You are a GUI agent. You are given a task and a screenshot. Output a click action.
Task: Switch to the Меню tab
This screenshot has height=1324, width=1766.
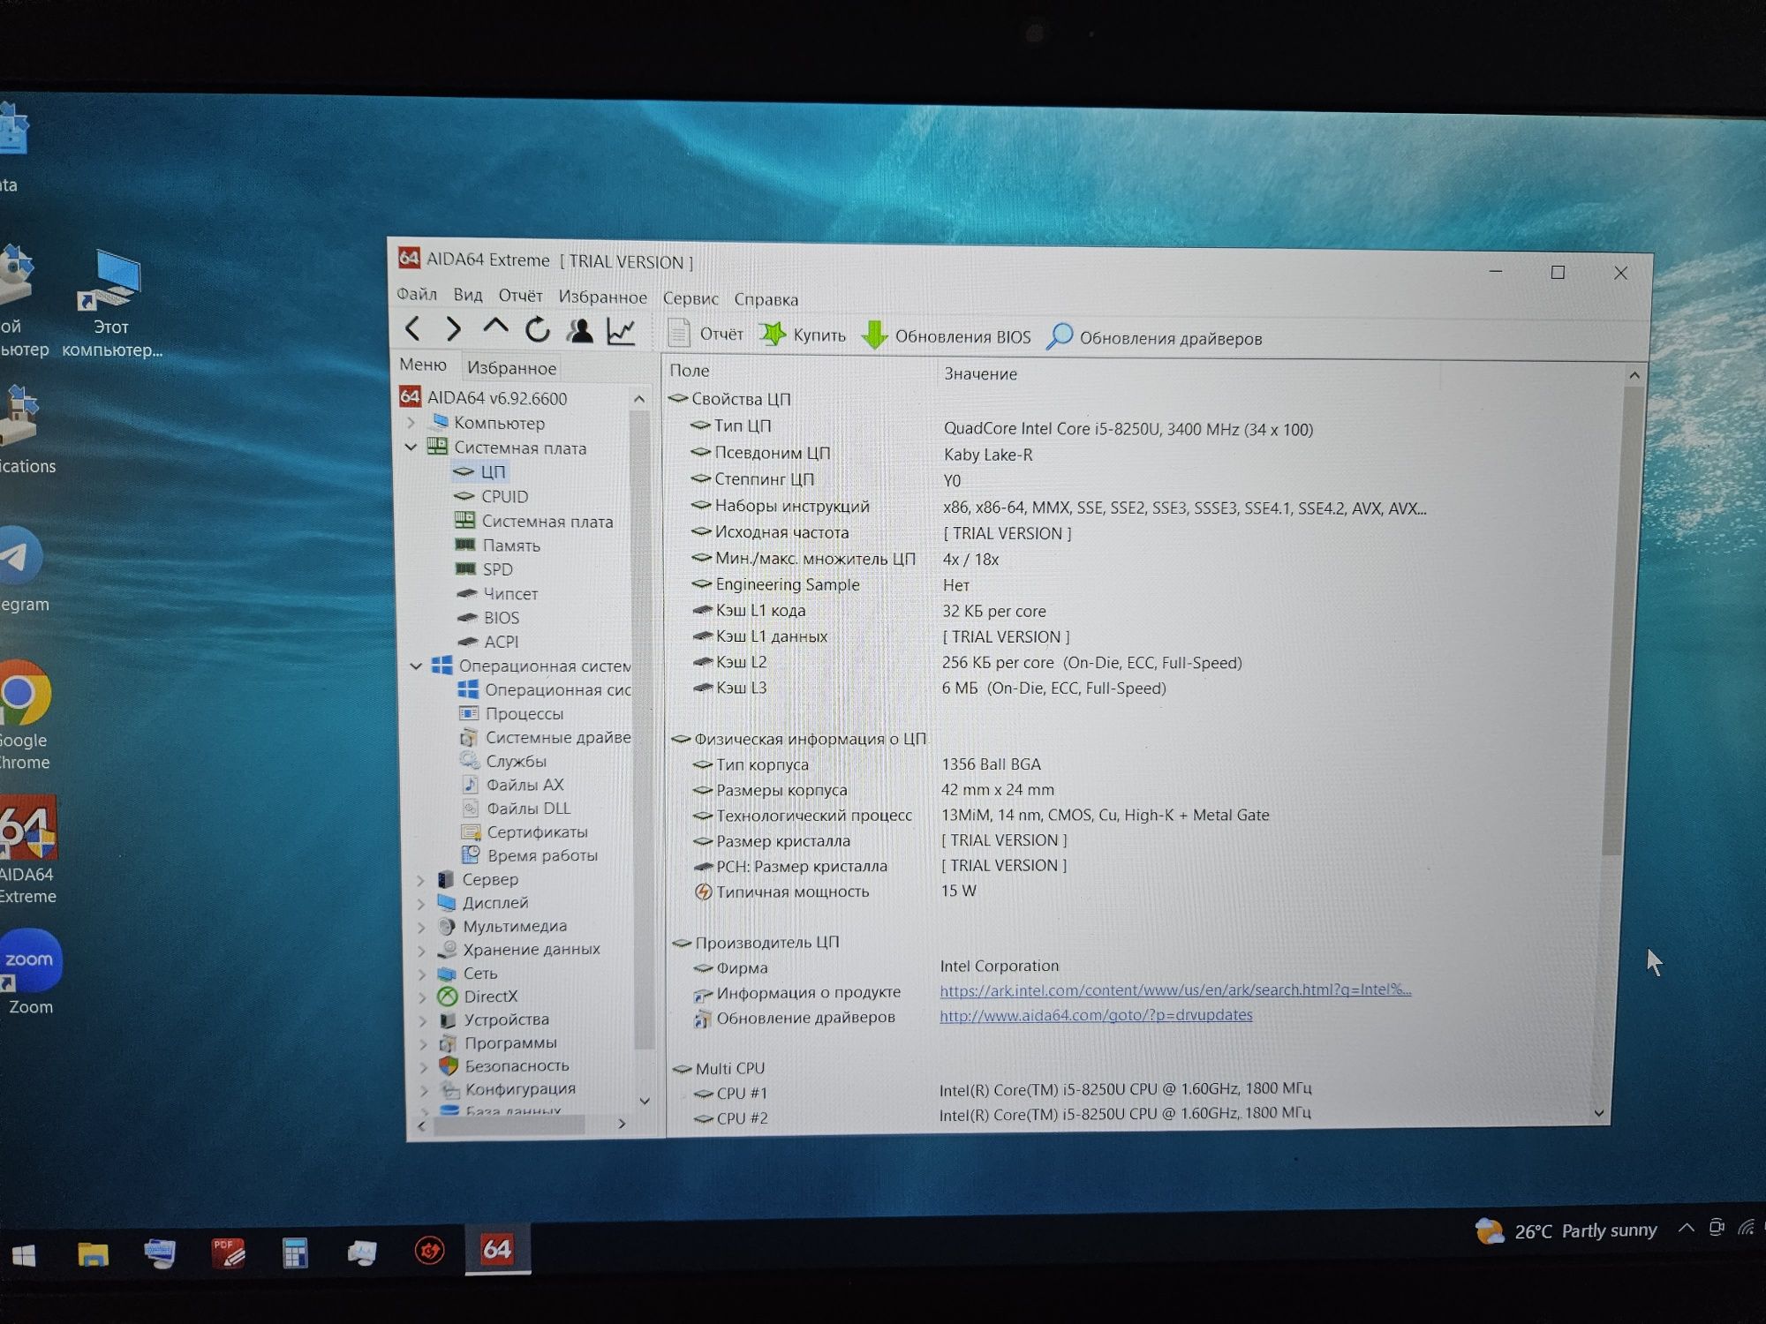(x=423, y=365)
